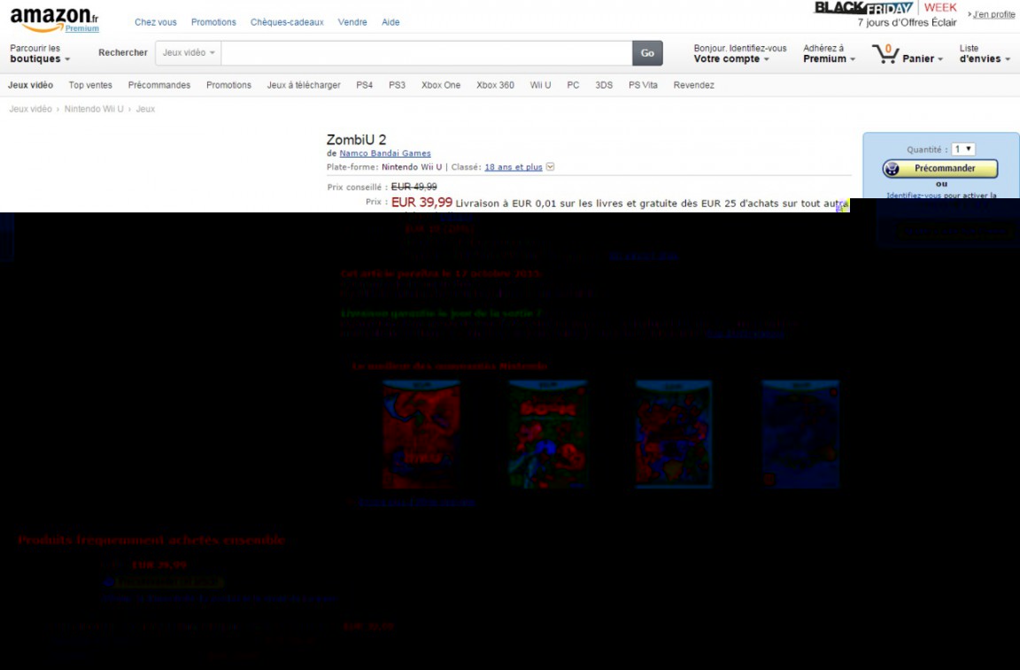Select the Wii U tab
Image resolution: width=1020 pixels, height=670 pixels.
540,86
